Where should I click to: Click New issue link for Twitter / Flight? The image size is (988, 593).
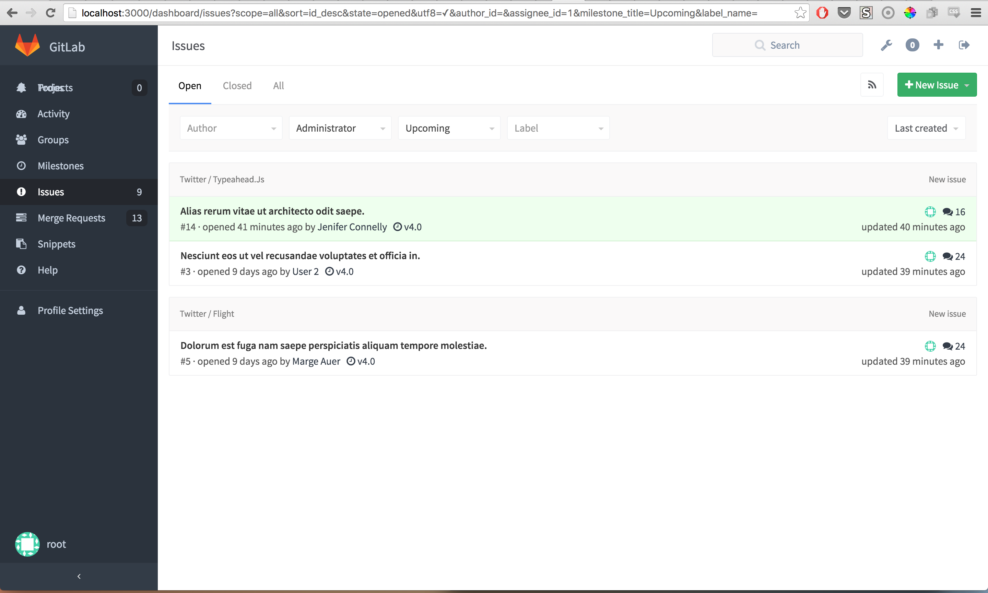coord(947,314)
